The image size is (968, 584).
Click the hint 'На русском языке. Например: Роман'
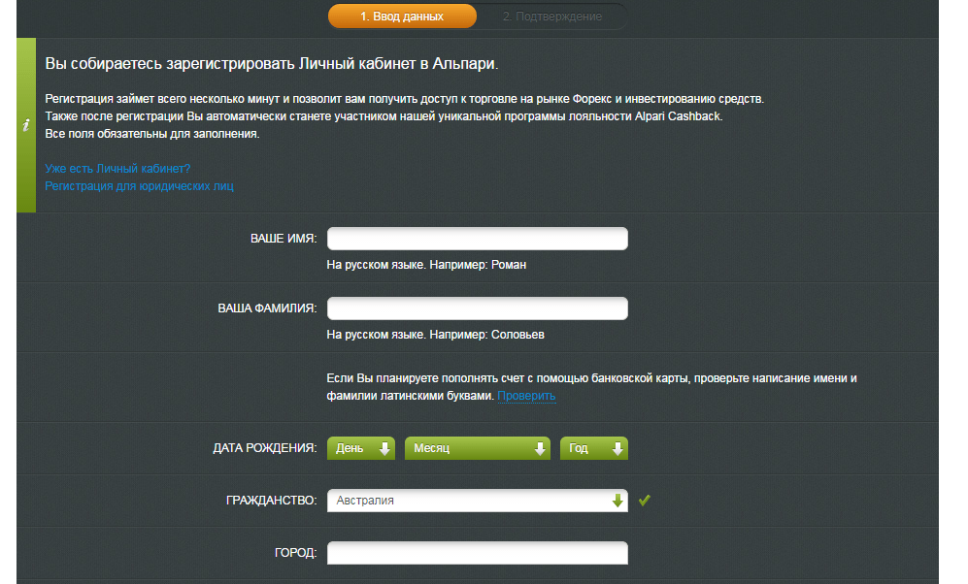(x=426, y=265)
